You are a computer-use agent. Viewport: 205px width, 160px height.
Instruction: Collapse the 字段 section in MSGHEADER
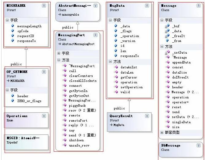coord(7,20)
